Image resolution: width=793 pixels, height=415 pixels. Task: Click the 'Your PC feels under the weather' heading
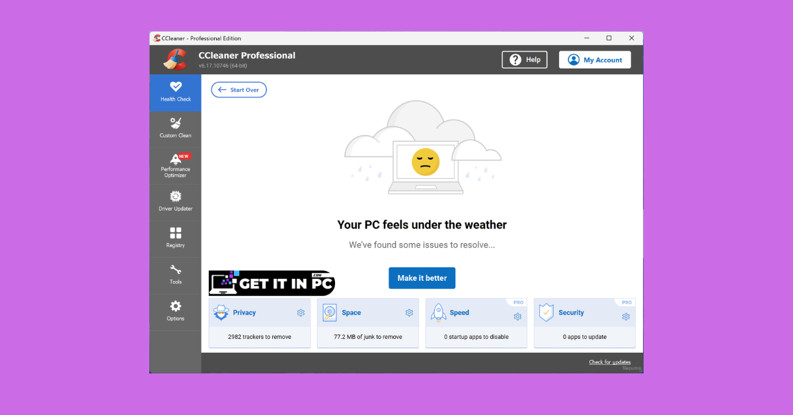click(422, 225)
